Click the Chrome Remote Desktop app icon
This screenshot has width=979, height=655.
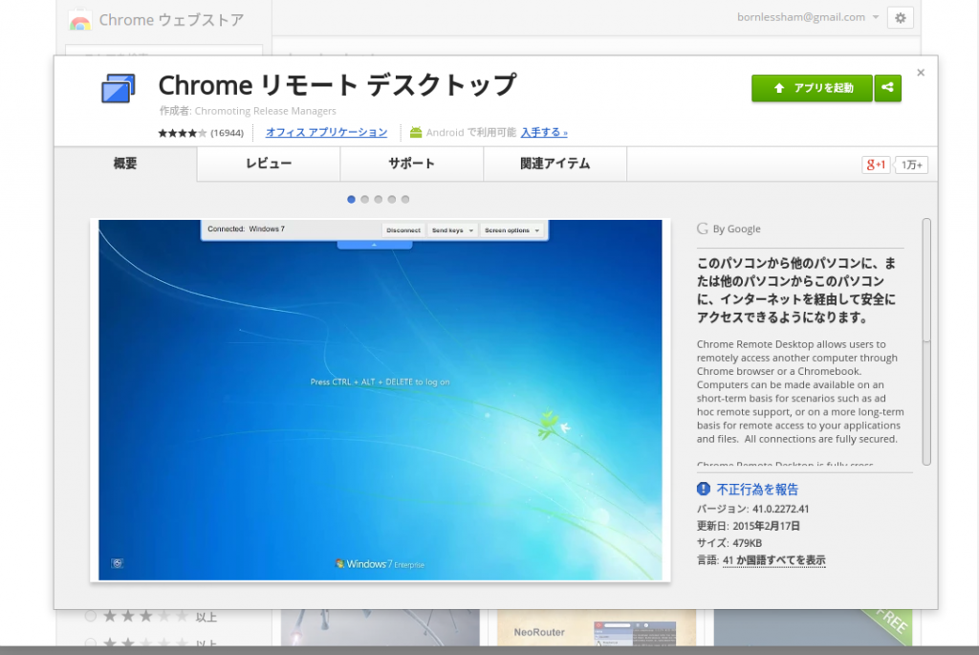coord(118,88)
